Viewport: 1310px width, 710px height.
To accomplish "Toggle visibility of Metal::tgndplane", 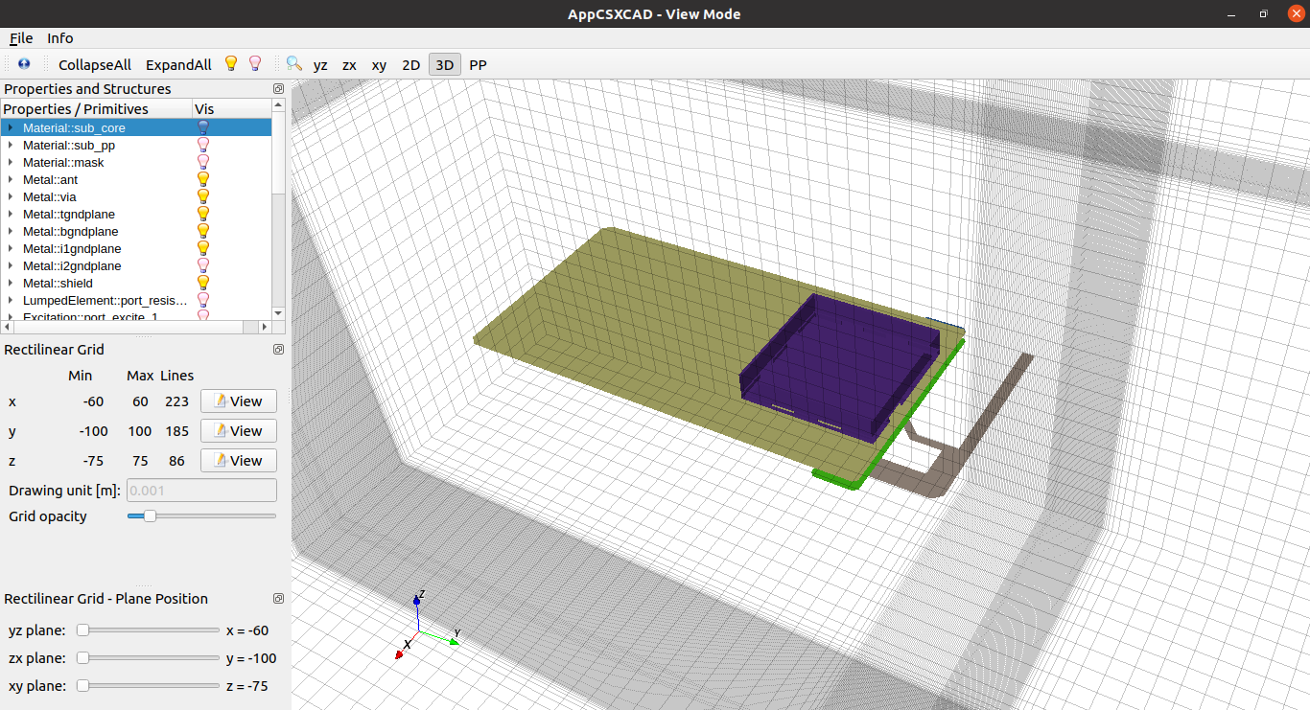I will (x=202, y=214).
